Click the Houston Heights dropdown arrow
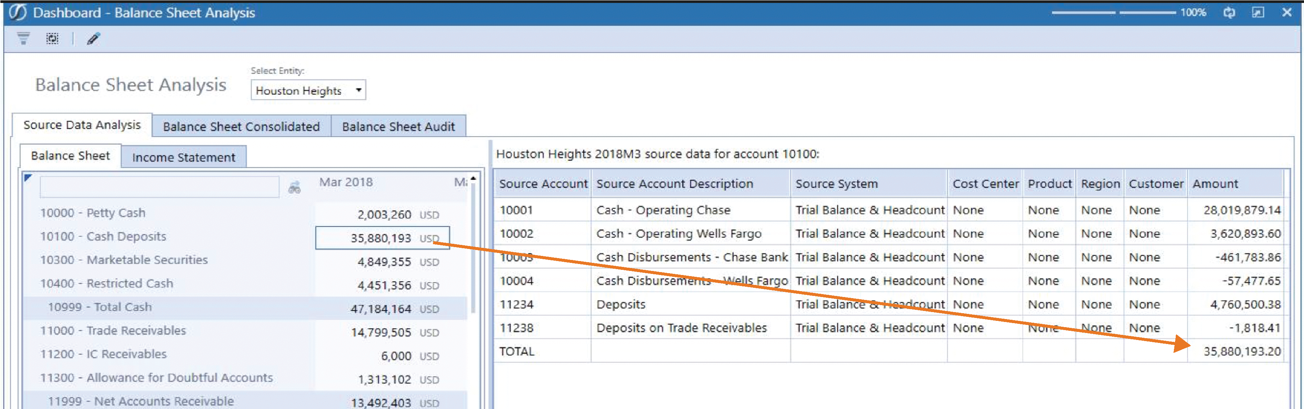The height and width of the screenshot is (409, 1304). click(x=358, y=90)
